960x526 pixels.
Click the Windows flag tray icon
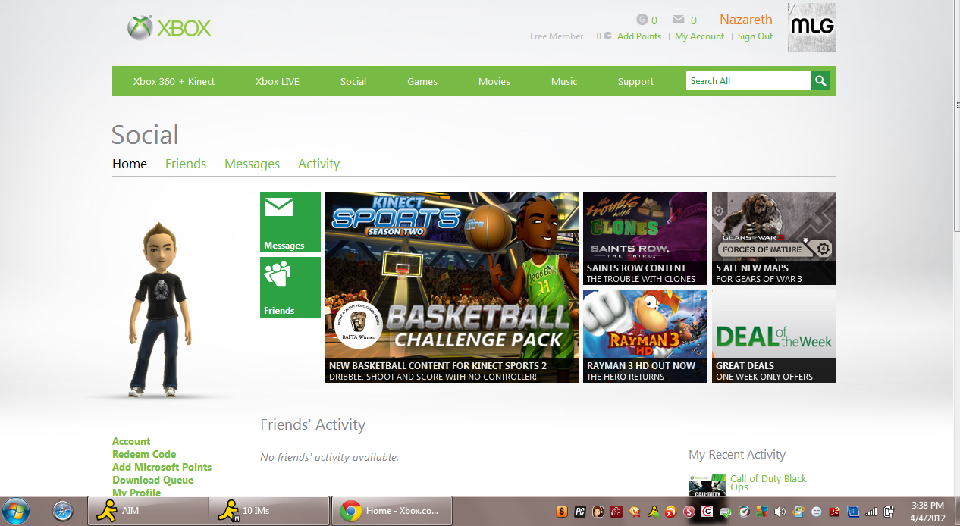point(799,512)
